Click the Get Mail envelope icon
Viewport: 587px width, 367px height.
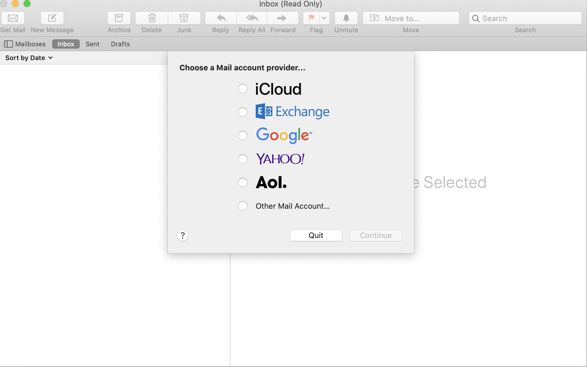[13, 18]
